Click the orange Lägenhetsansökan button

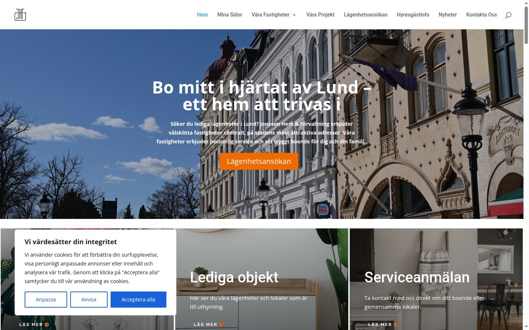[x=259, y=161]
